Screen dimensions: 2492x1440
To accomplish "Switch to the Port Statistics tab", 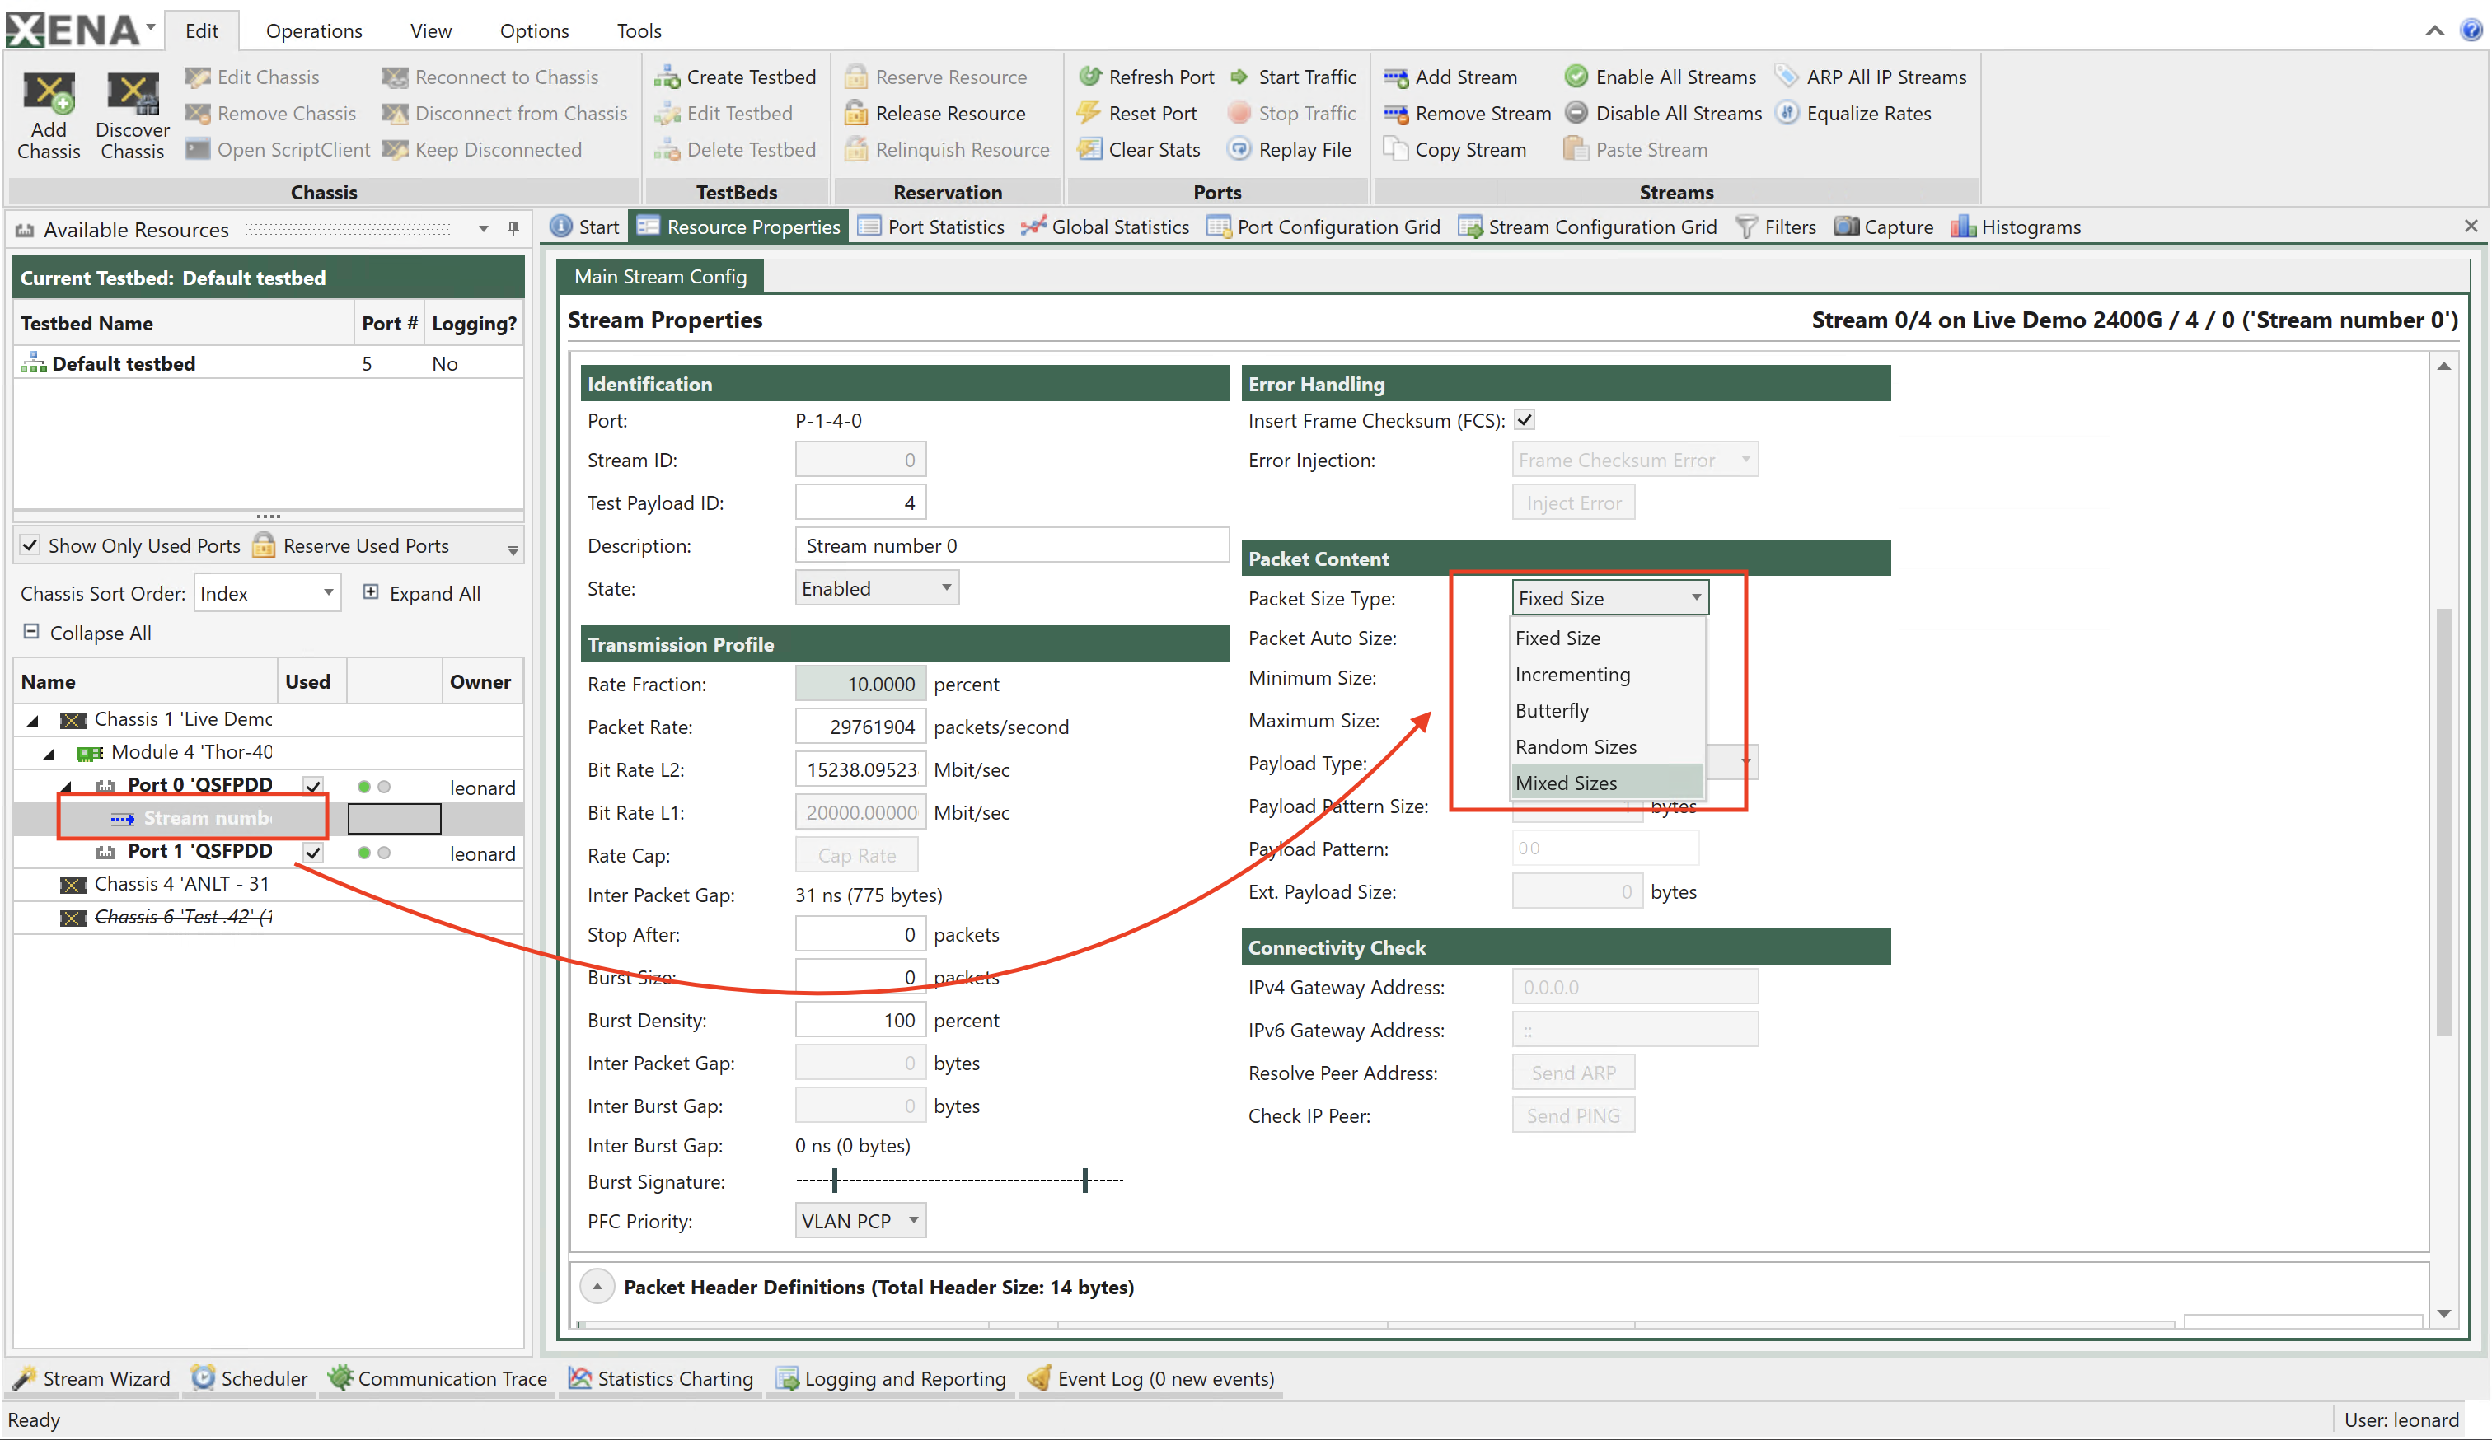I will pyautogui.click(x=930, y=227).
